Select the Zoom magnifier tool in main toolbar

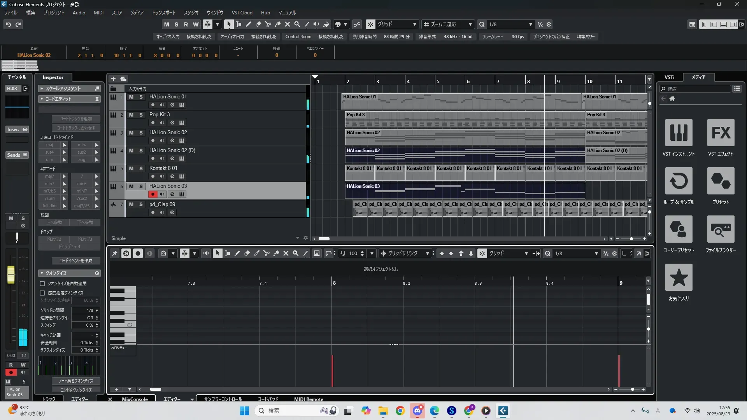click(x=297, y=24)
